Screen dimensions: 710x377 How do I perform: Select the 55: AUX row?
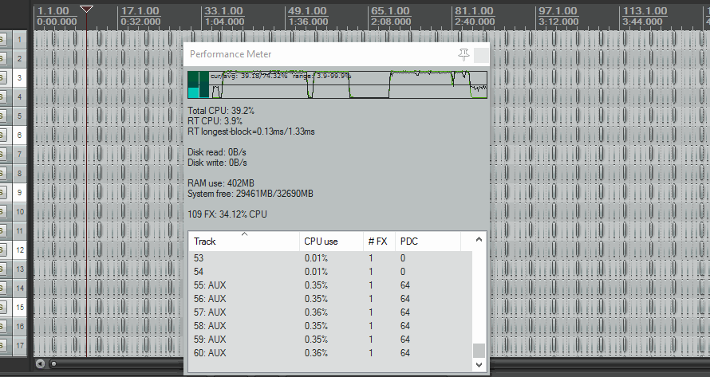330,285
